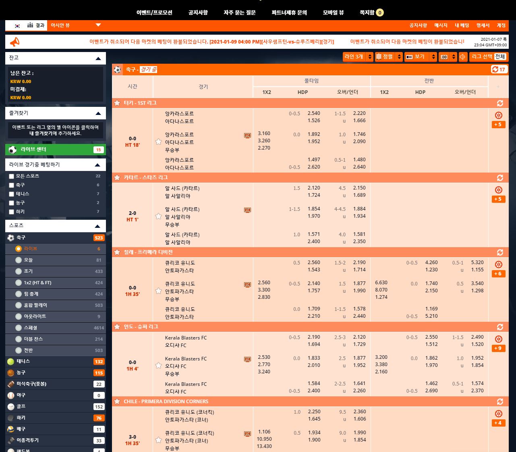Enable the 하키 live betting checkbox
Viewport: 516px width, 452px height.
click(12, 212)
